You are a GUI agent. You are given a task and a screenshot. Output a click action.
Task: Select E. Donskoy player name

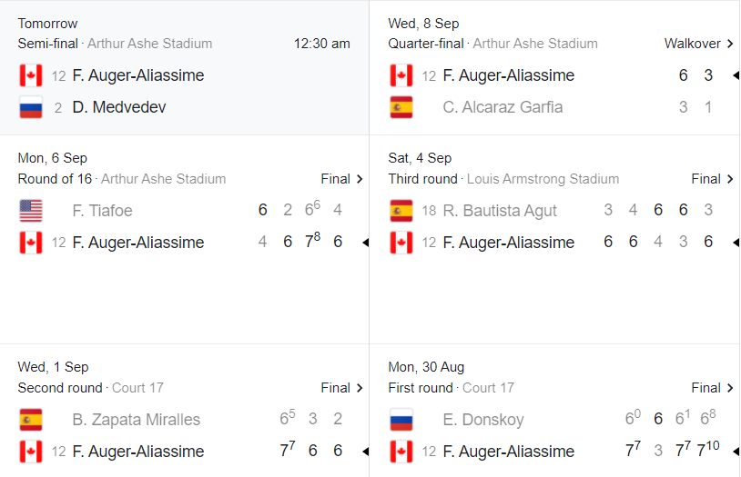pos(483,420)
